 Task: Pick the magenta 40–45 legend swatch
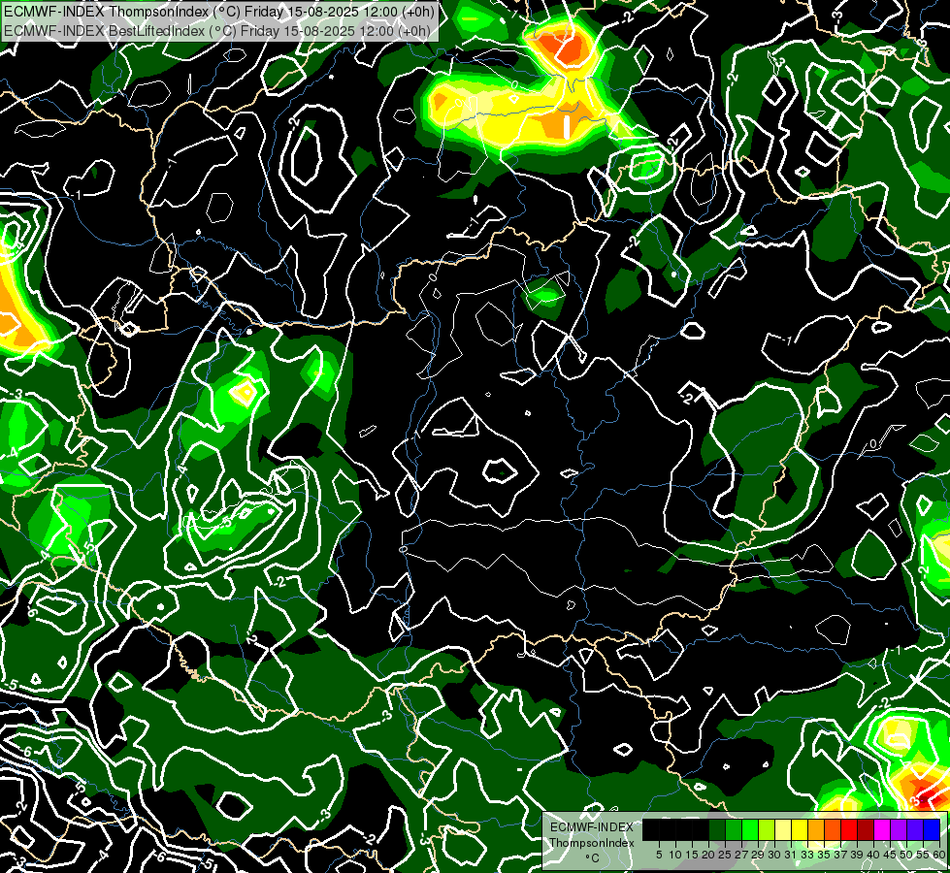coord(882,830)
